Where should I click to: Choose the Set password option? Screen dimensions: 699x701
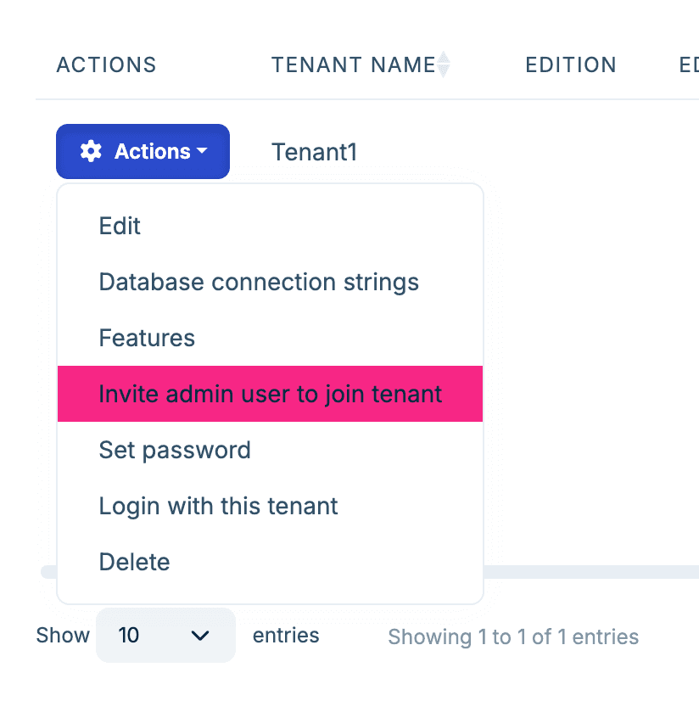point(175,450)
